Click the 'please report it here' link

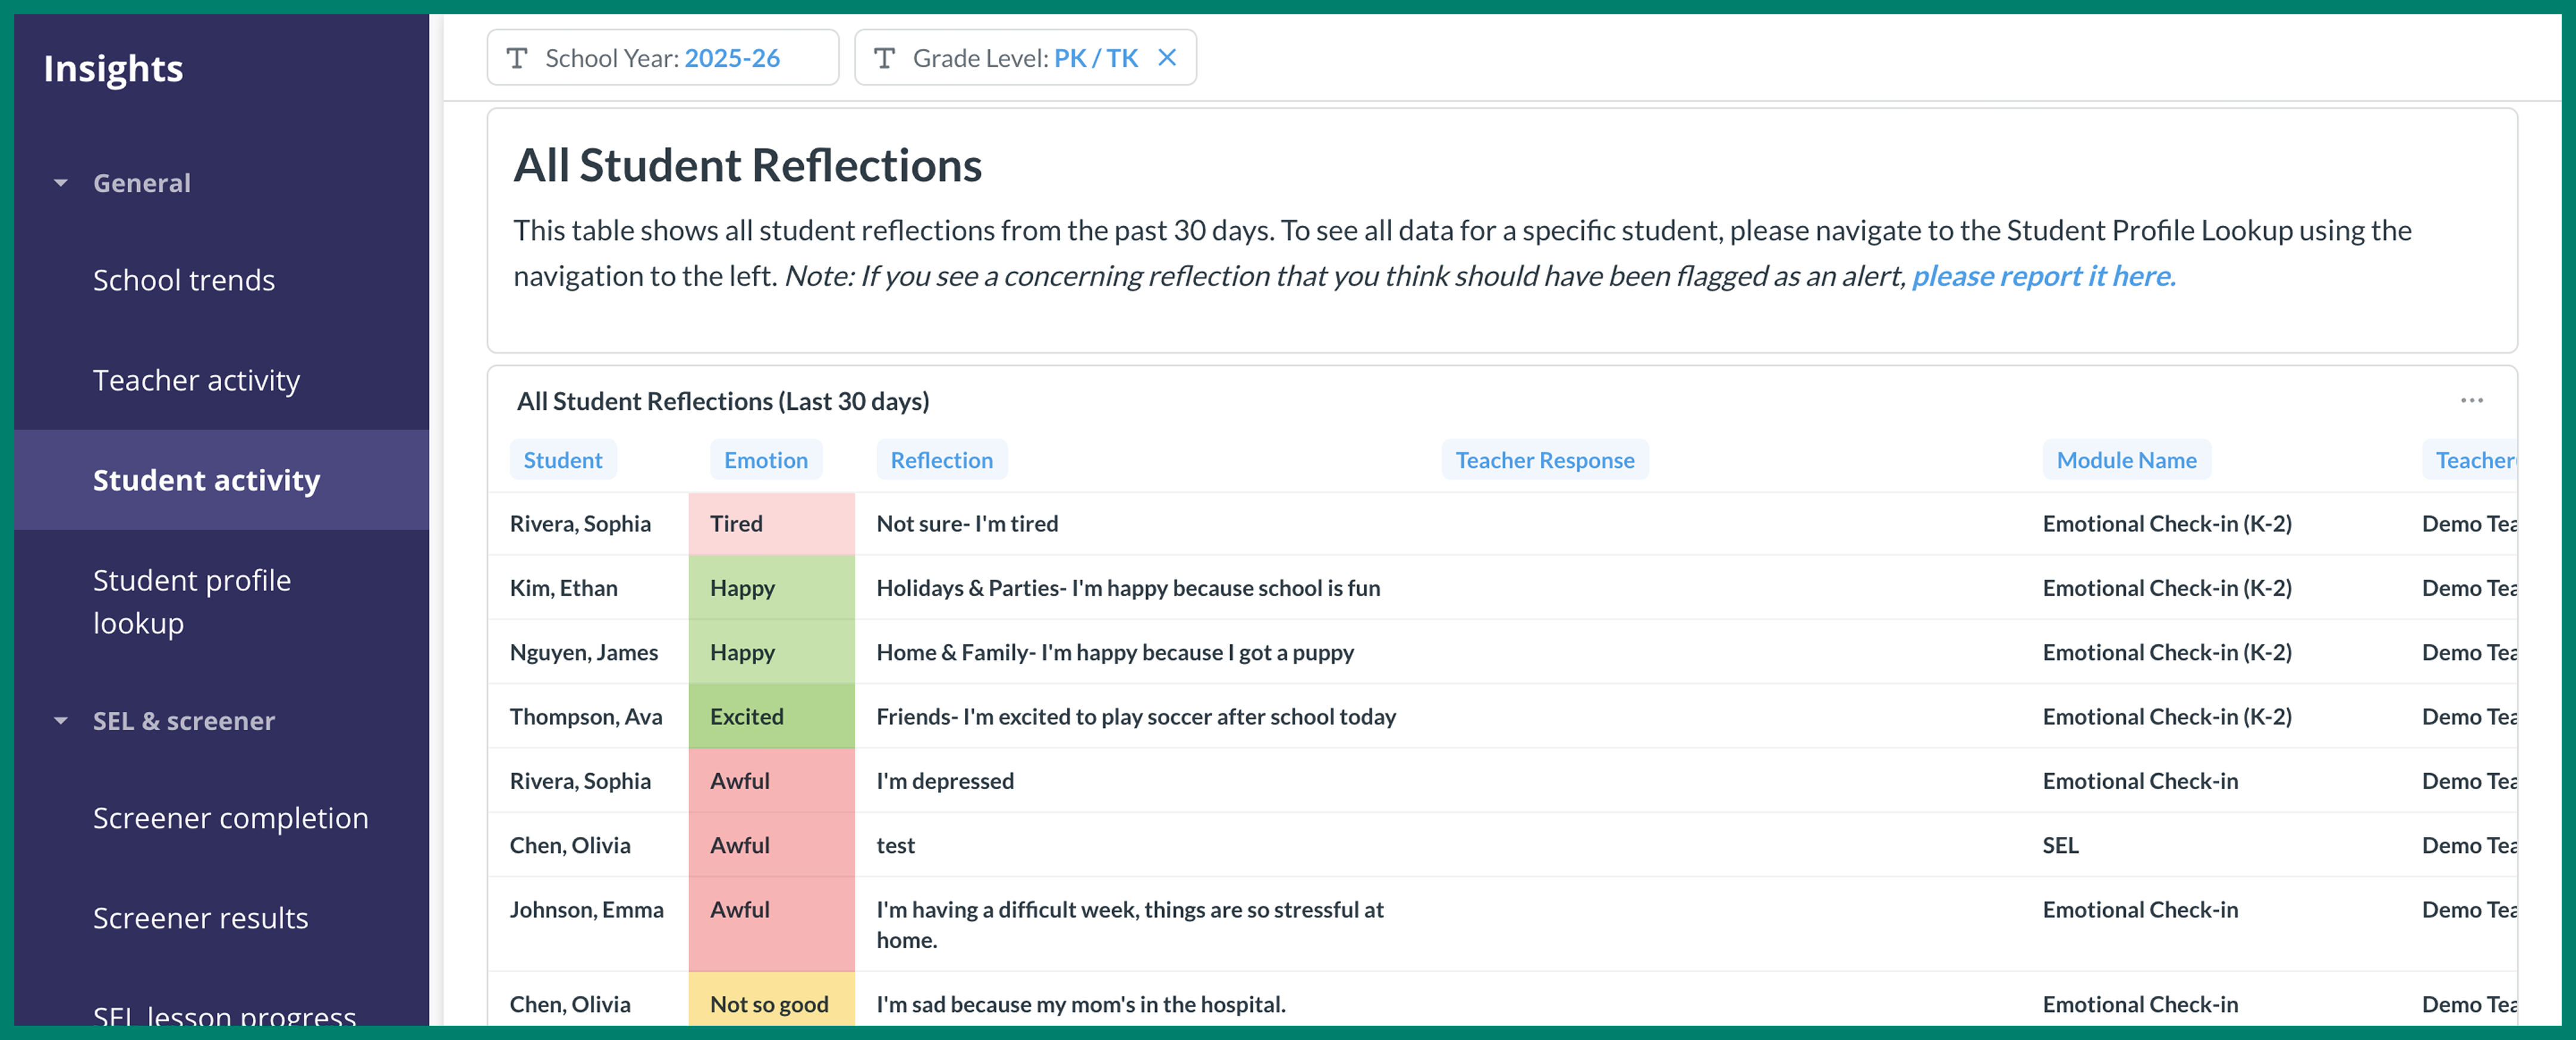[x=2043, y=276]
